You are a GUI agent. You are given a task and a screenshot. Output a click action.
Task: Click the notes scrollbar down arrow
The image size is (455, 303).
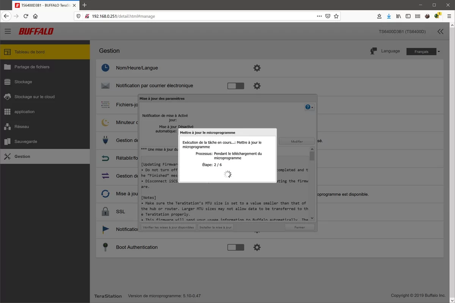pos(312,218)
